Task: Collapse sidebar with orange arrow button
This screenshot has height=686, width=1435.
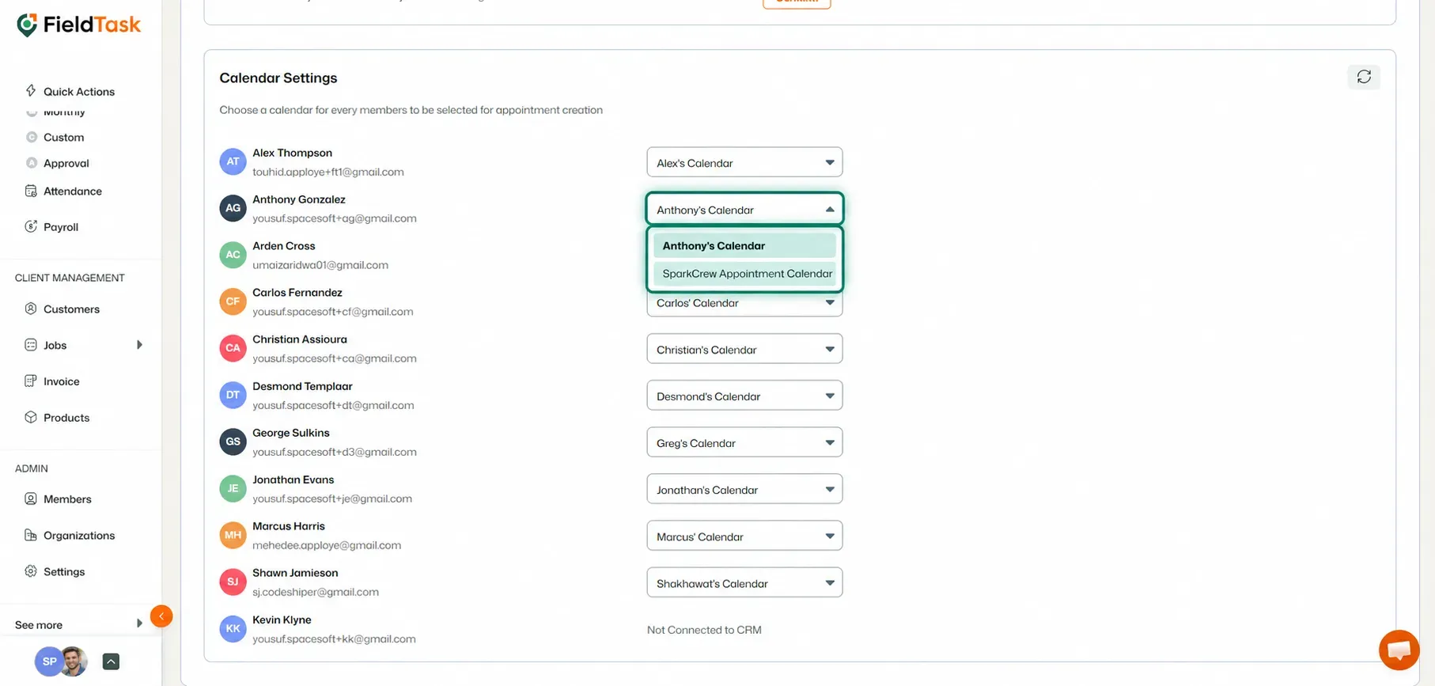Action: click(161, 616)
